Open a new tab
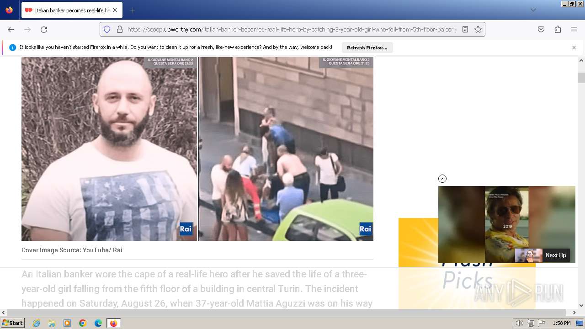 (x=132, y=10)
